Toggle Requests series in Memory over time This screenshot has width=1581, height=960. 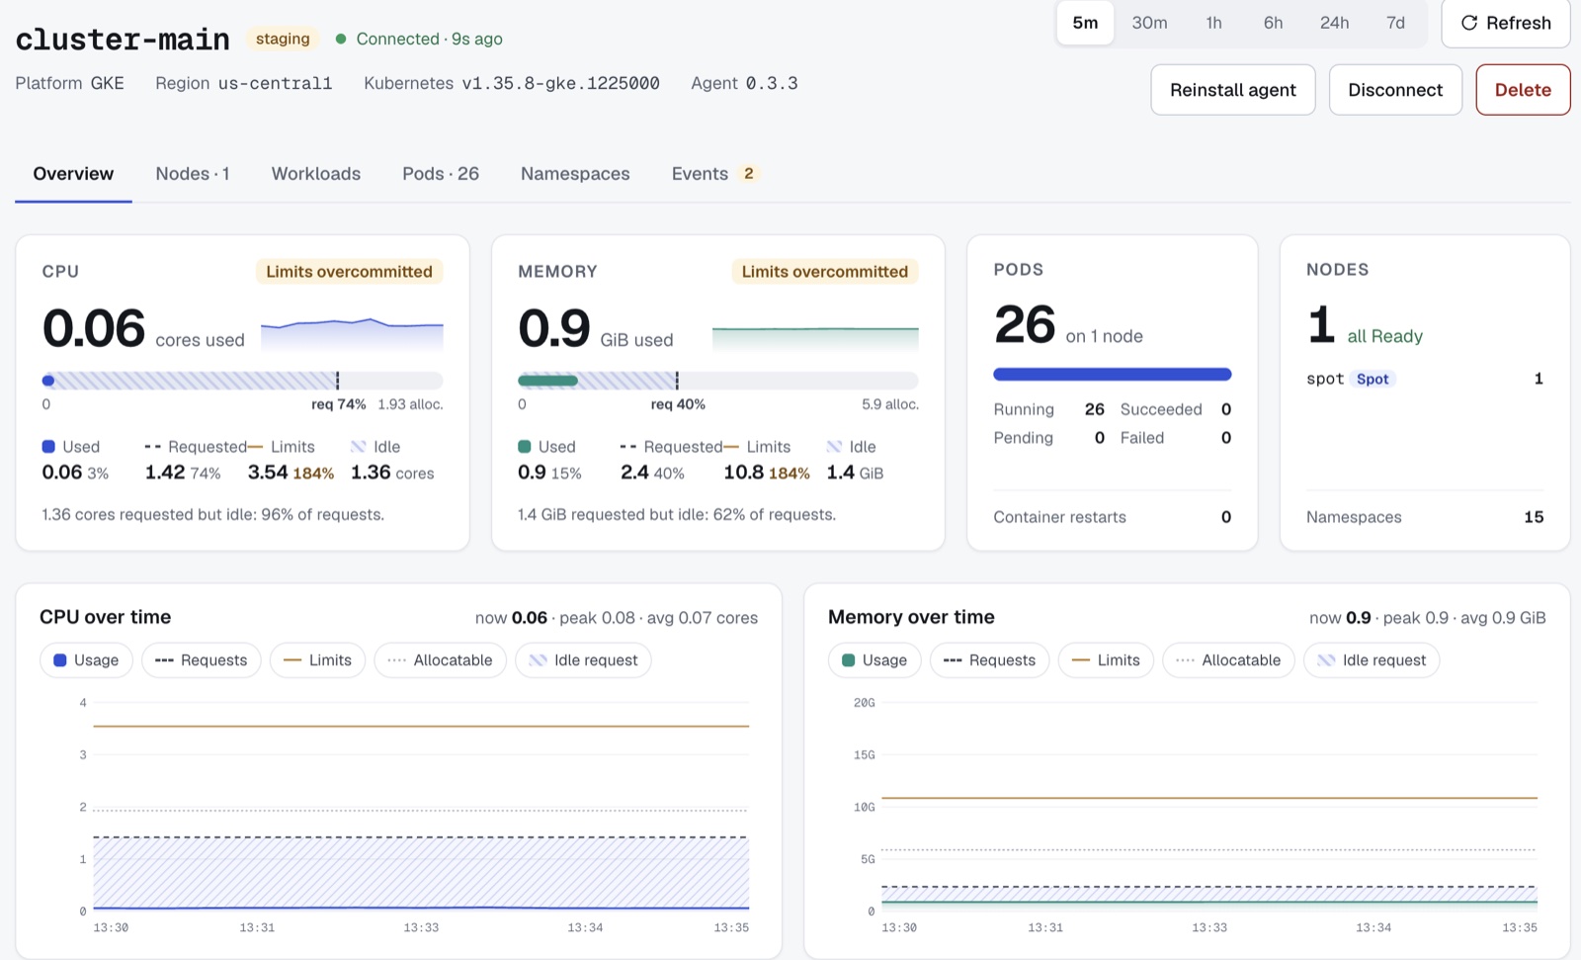click(990, 660)
